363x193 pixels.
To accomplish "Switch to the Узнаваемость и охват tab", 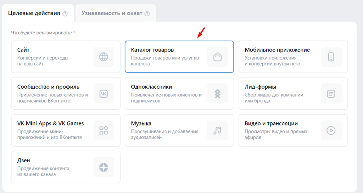I will [116, 13].
